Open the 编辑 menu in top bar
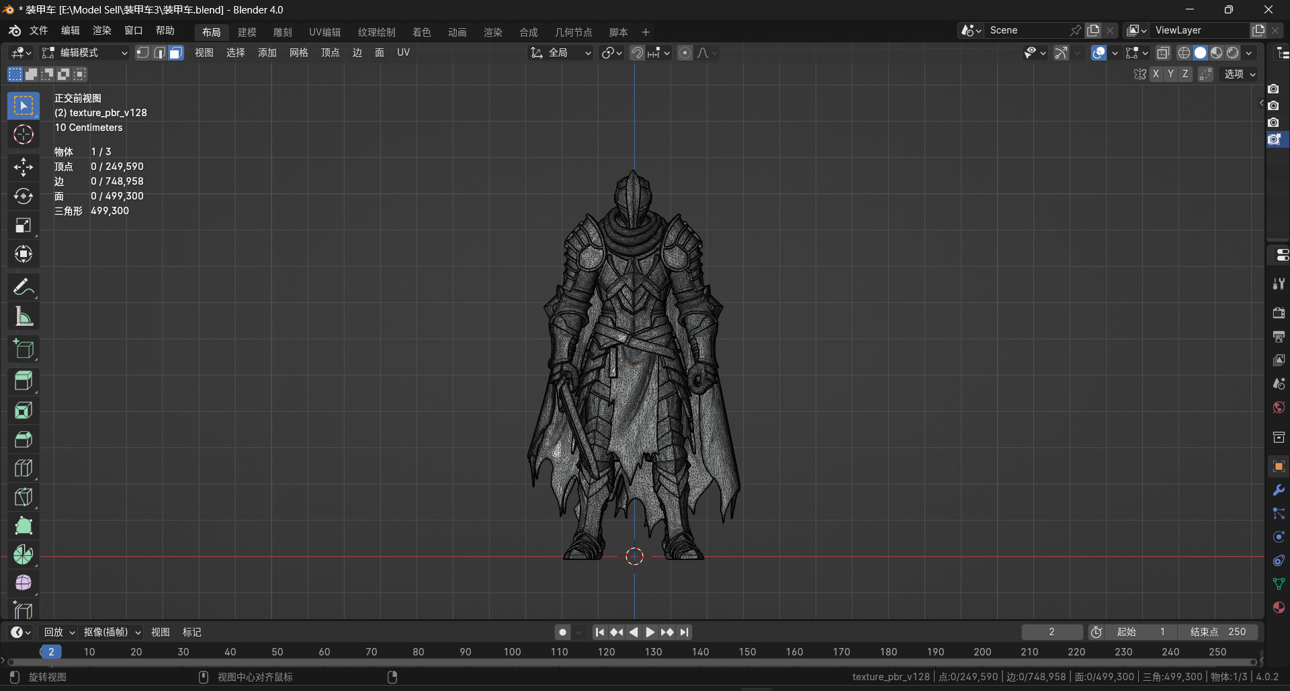The width and height of the screenshot is (1290, 691). click(x=70, y=30)
